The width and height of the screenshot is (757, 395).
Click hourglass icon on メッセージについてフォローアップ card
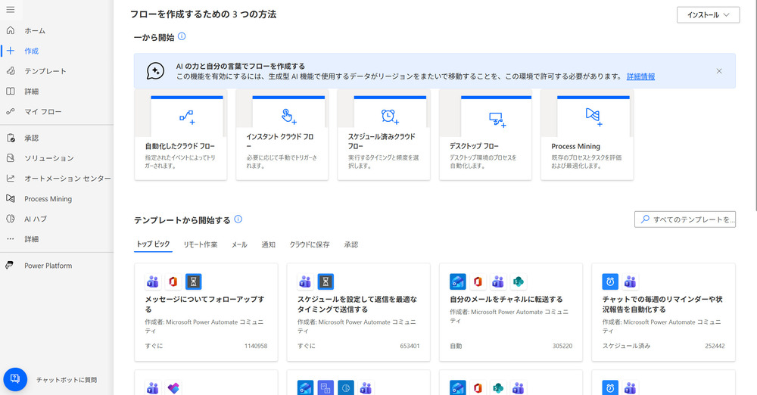[x=194, y=281]
